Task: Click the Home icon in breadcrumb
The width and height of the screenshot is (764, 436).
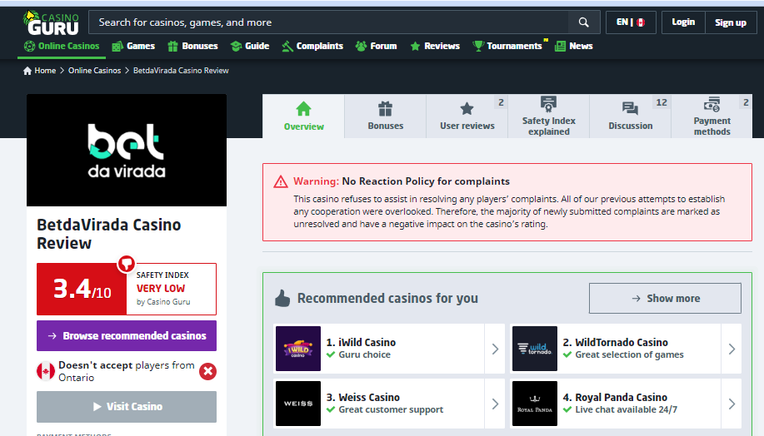Action: [27, 71]
